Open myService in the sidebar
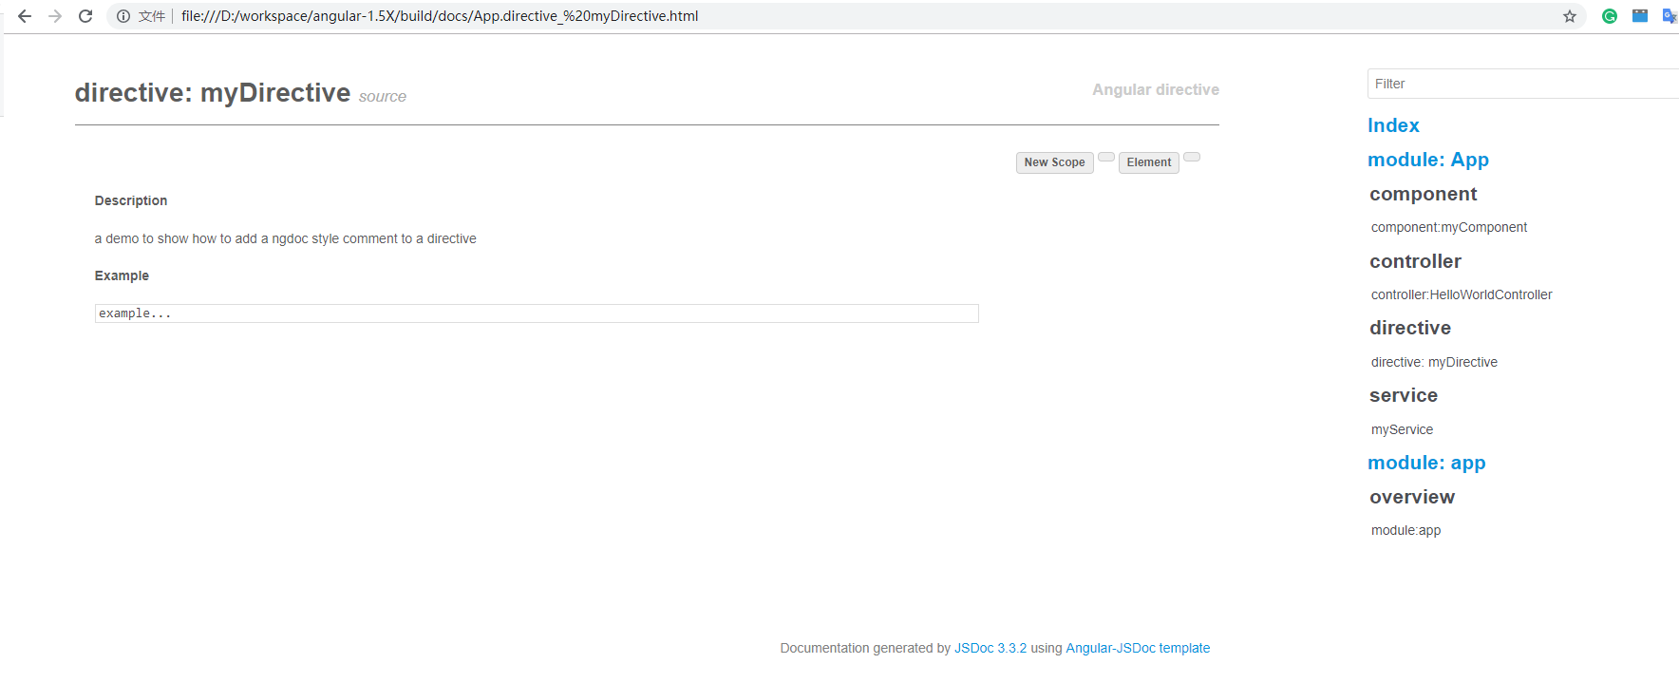 tap(1402, 429)
